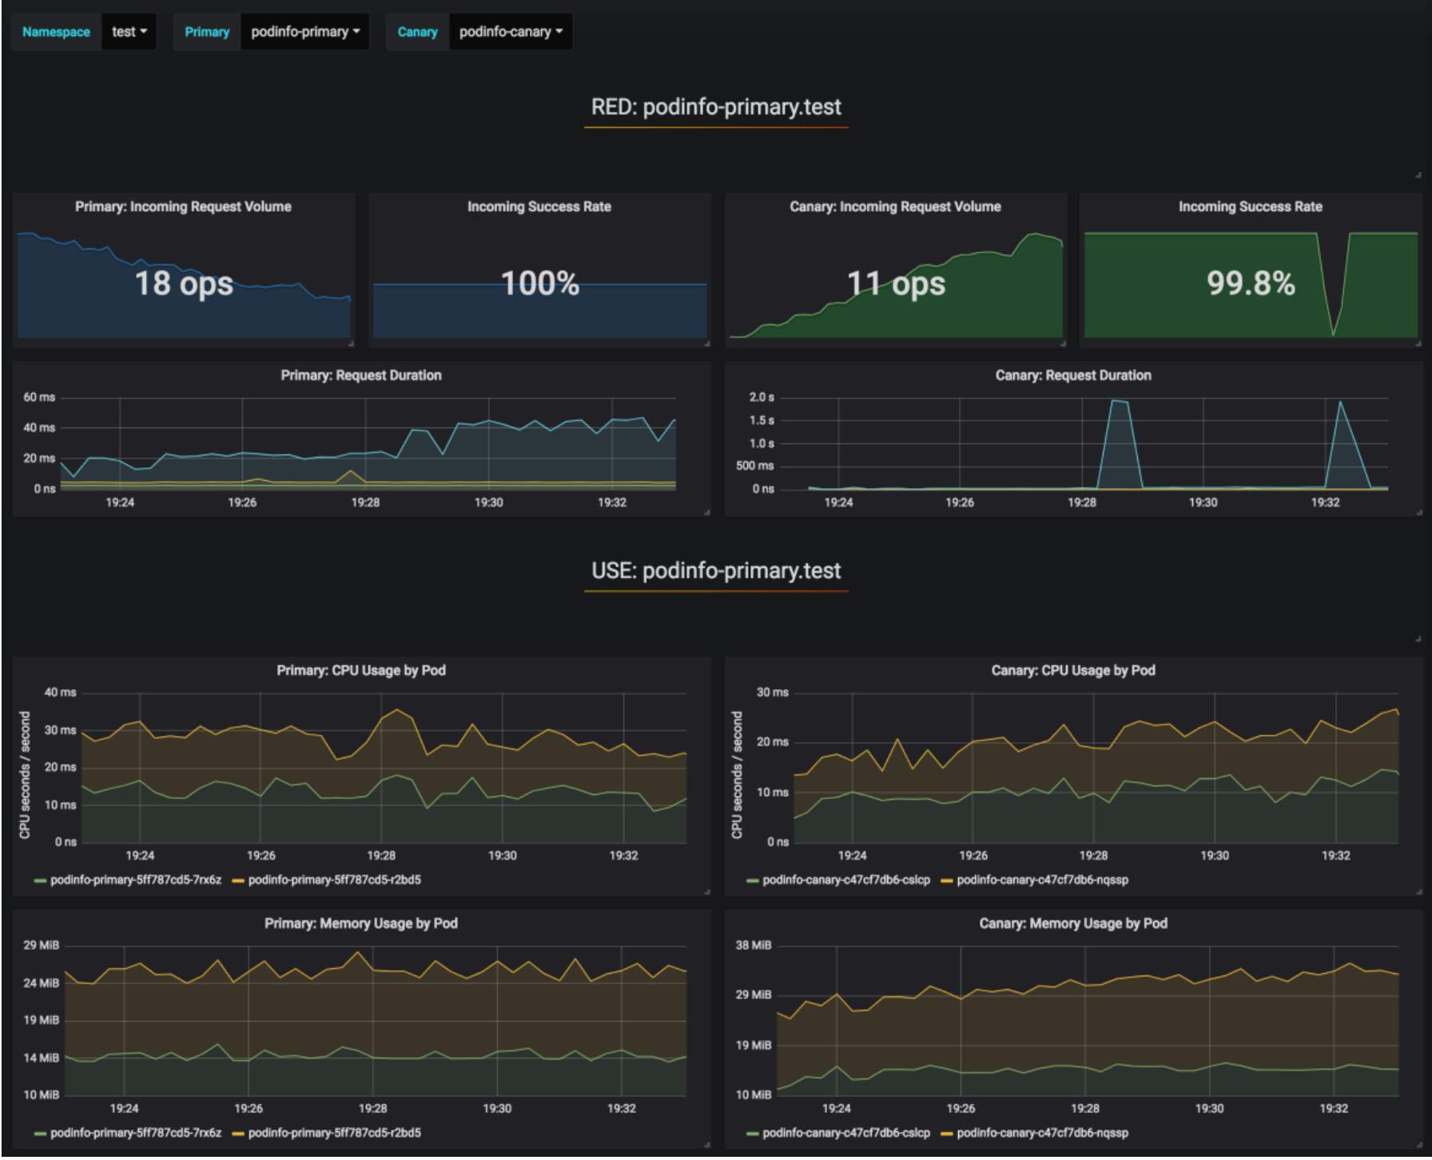Open Primary: Memory Usage by Pod title menu
Screen dimensions: 1432x1160
(x=361, y=924)
